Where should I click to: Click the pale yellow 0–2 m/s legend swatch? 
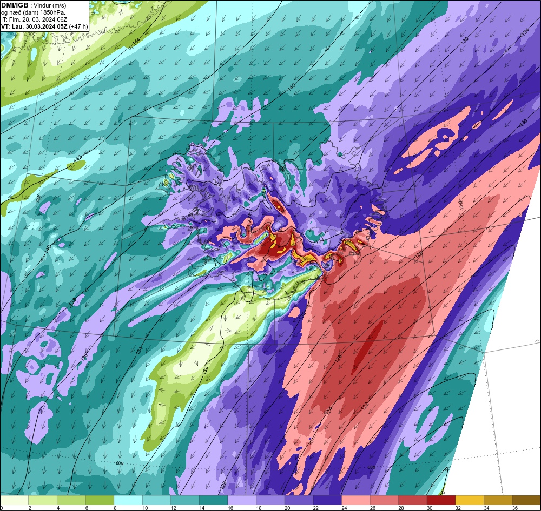(x=15, y=500)
